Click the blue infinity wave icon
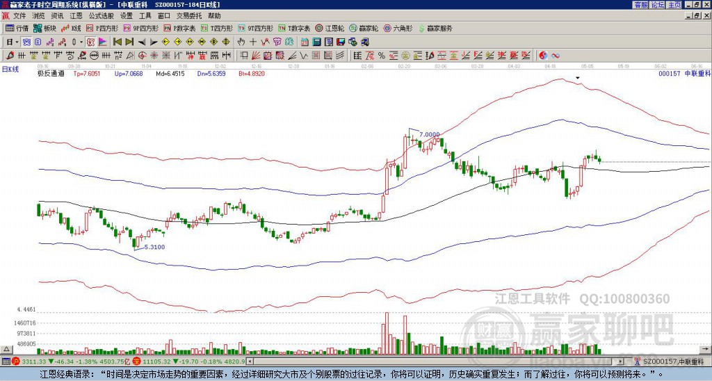 tap(556, 56)
